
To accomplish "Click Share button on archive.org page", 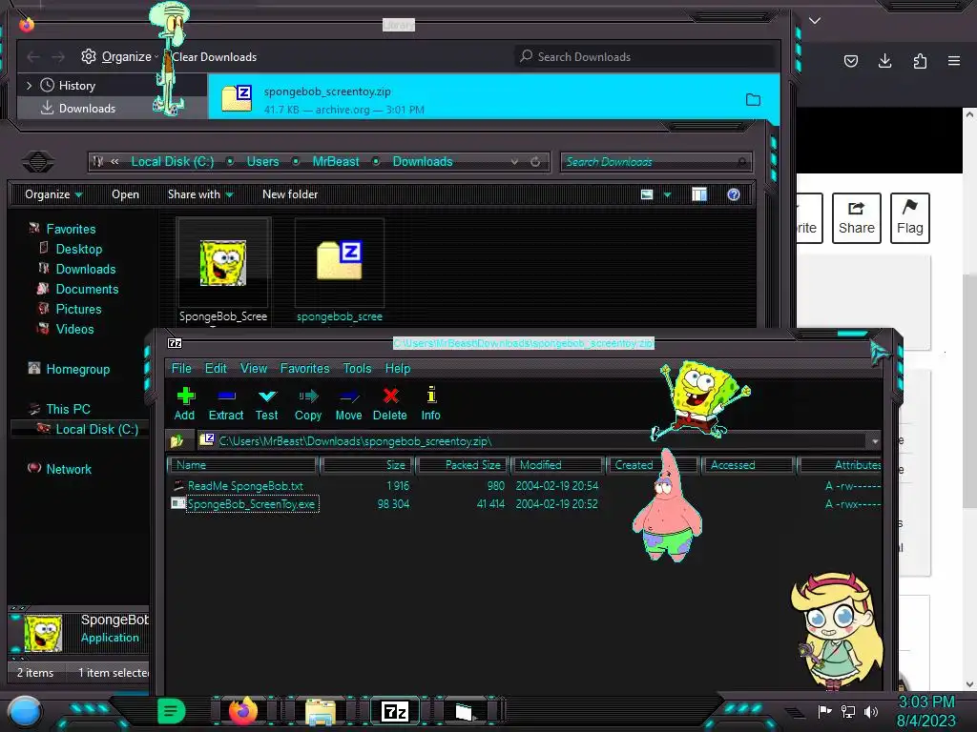I will tap(857, 218).
